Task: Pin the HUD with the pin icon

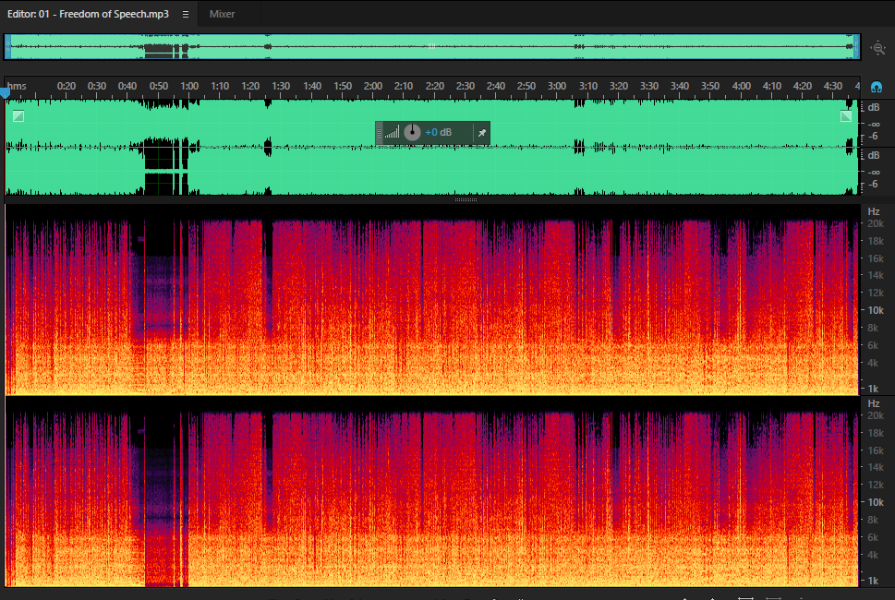Action: click(482, 133)
